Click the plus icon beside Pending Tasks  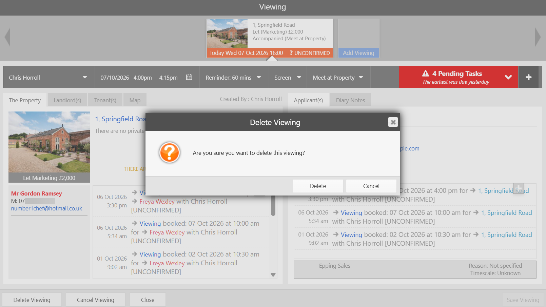528,77
